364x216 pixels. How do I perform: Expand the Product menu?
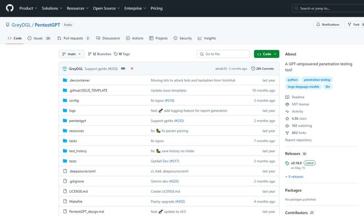[28, 8]
